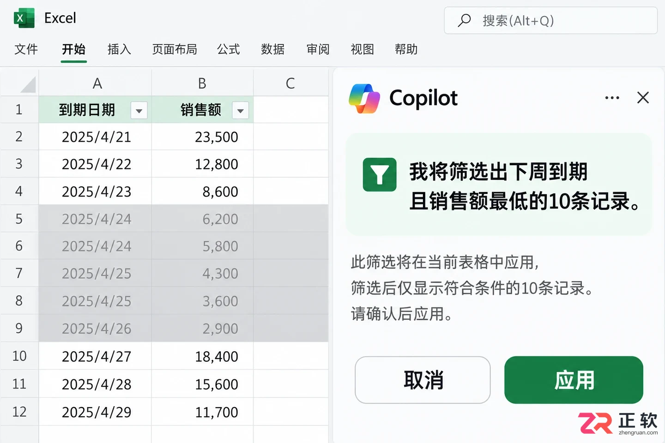Image resolution: width=665 pixels, height=443 pixels.
Task: Click the green filter funnel icon
Action: tap(380, 174)
